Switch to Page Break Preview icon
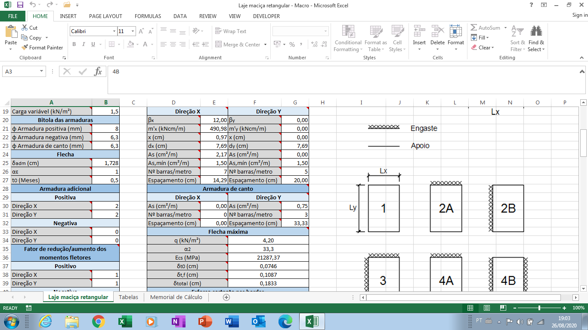This screenshot has height=330, width=588. (503, 308)
